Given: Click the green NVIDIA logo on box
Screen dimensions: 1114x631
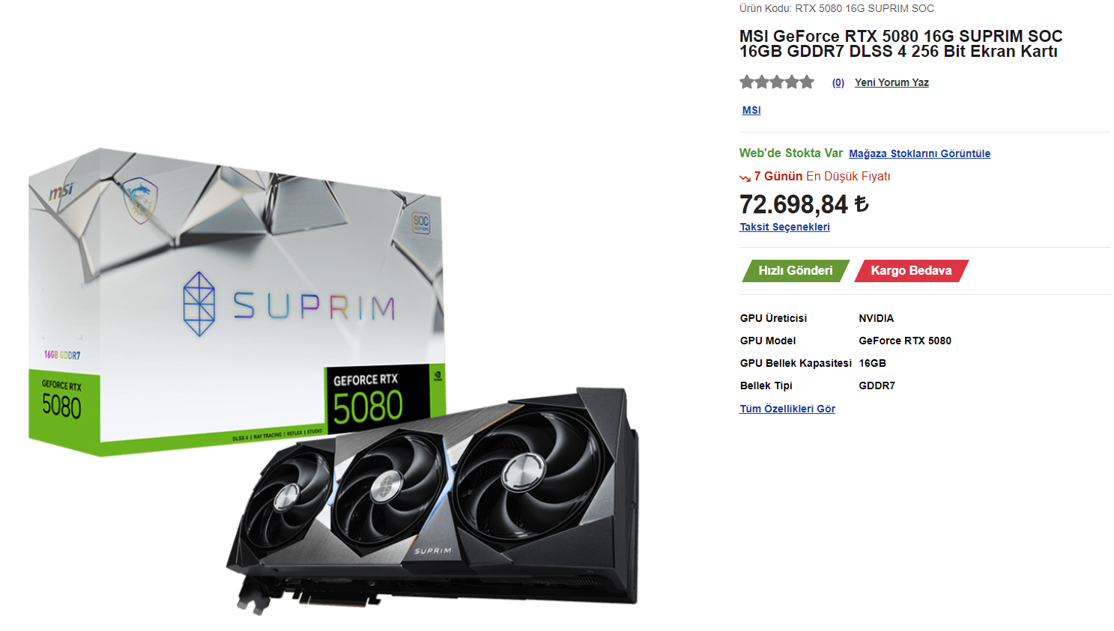Looking at the screenshot, I should tap(438, 374).
